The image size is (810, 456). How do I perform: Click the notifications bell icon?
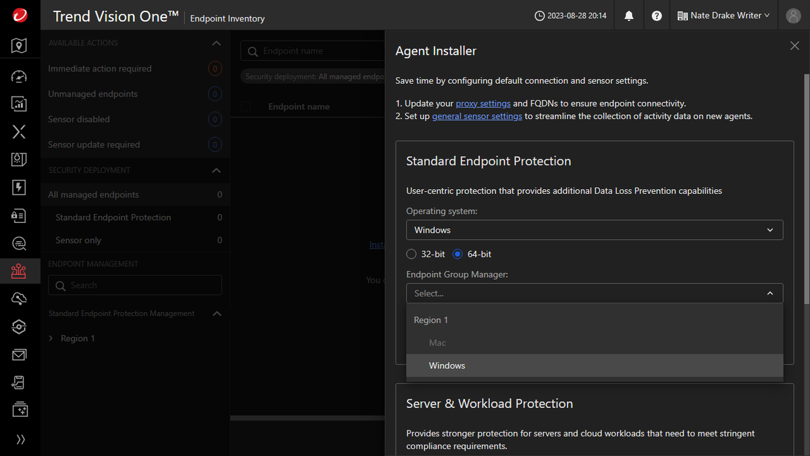point(629,16)
